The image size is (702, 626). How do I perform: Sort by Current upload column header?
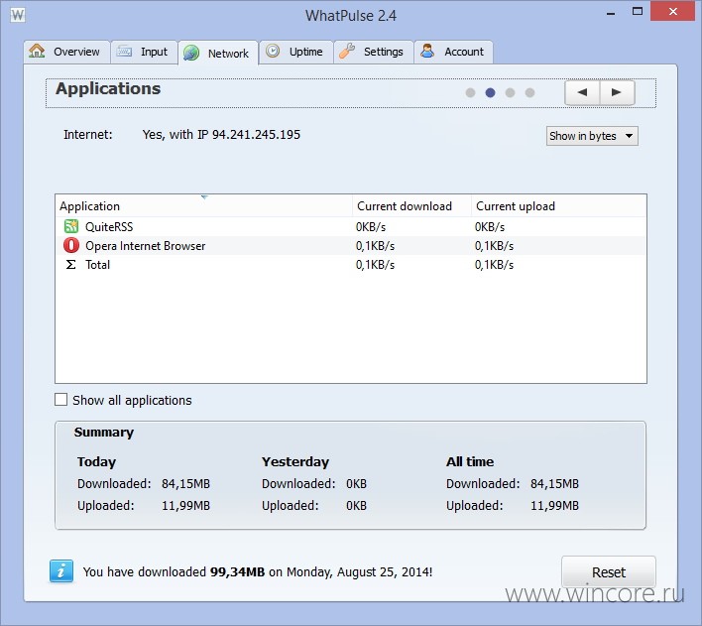pyautogui.click(x=559, y=206)
